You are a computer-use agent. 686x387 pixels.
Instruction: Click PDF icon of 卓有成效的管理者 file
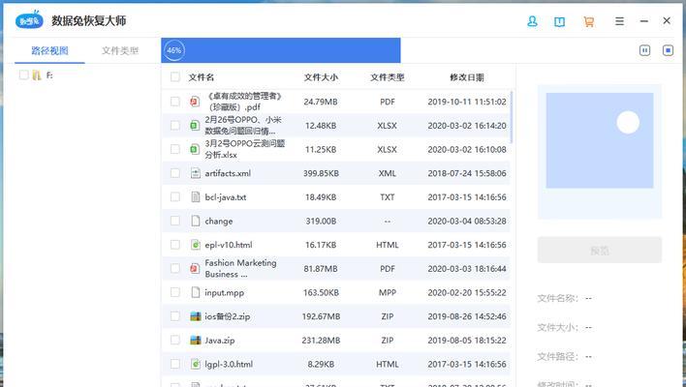195,102
